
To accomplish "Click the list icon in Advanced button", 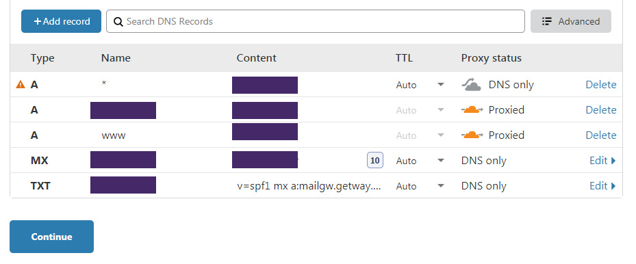I will coord(547,21).
